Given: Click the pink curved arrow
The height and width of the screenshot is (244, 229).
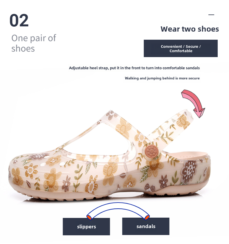Looking at the screenshot, I should pos(194,103).
